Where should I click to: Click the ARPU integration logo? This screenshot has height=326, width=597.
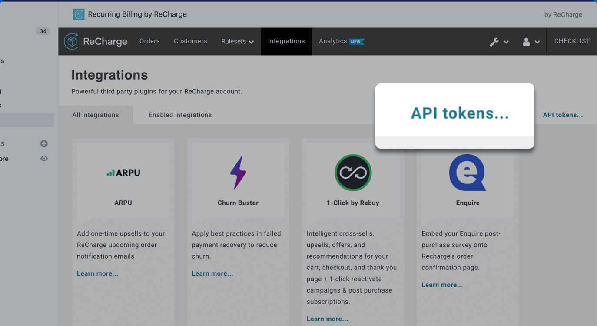click(123, 173)
